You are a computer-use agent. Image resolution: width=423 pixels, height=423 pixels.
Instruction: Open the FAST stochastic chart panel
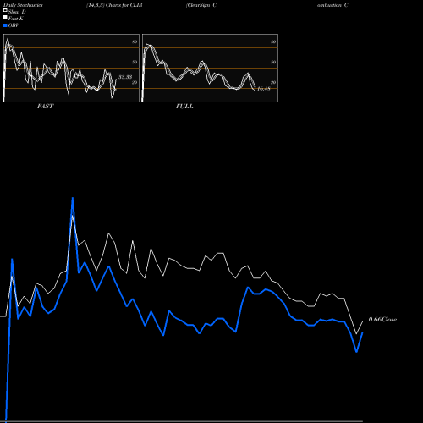pos(71,68)
